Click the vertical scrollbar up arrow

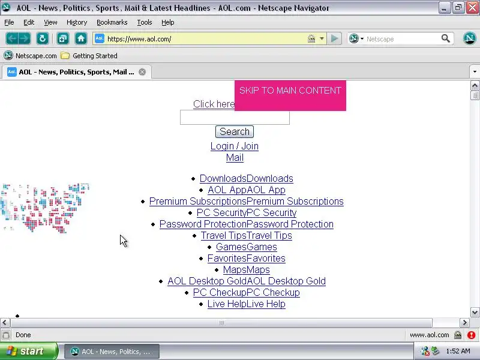[x=475, y=85]
